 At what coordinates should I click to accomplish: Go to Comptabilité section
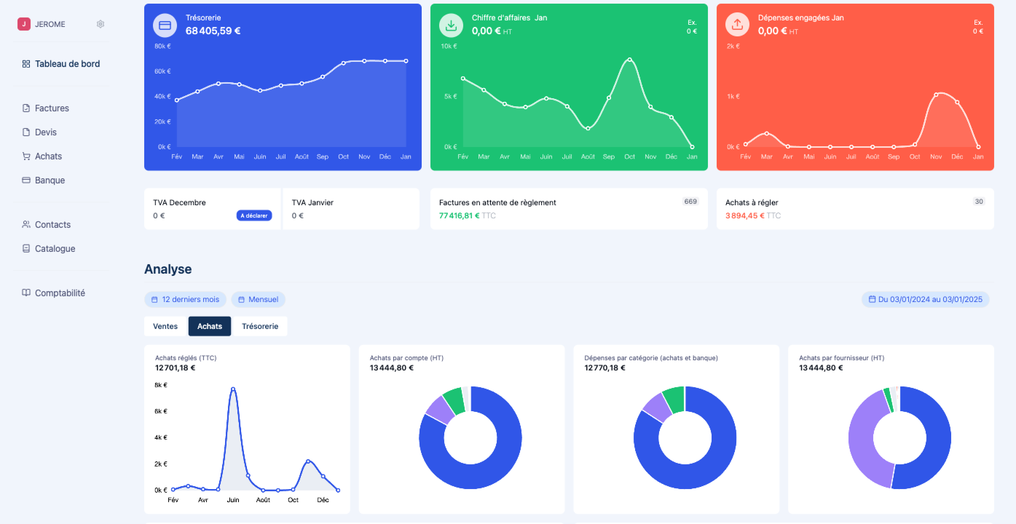point(61,293)
